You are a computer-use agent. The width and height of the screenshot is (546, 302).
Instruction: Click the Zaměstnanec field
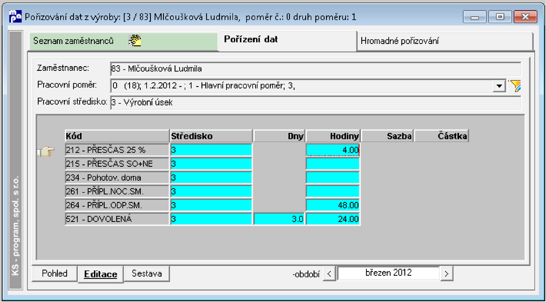[316, 69]
